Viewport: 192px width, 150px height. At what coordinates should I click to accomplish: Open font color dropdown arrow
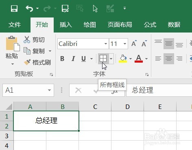[x=146, y=59]
